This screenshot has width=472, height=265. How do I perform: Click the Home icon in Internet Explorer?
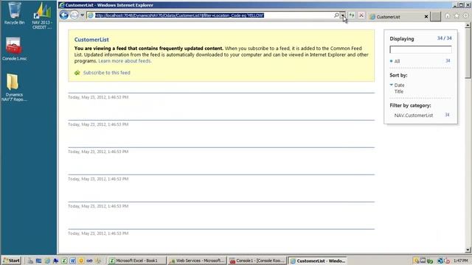pyautogui.click(x=448, y=15)
